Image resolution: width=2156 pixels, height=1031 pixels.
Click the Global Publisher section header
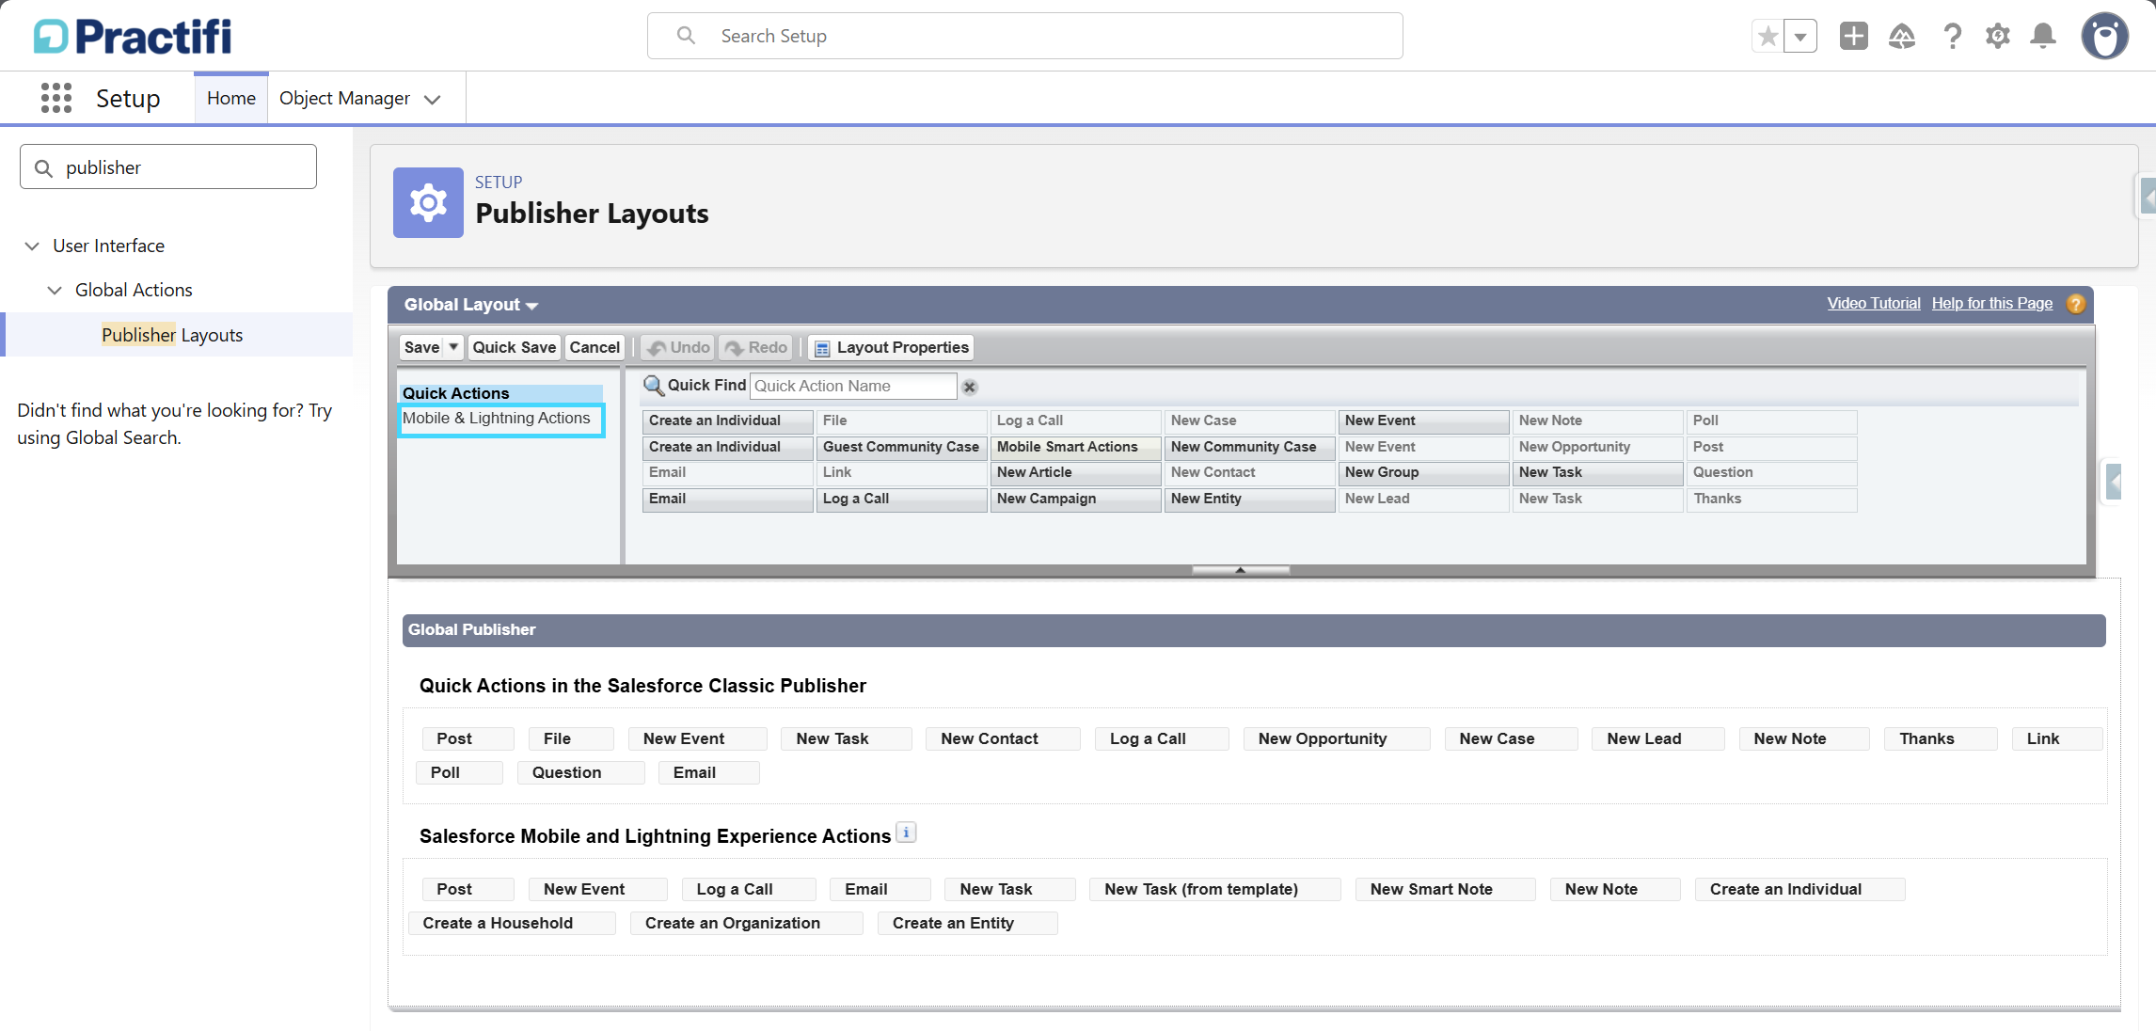(x=1254, y=630)
